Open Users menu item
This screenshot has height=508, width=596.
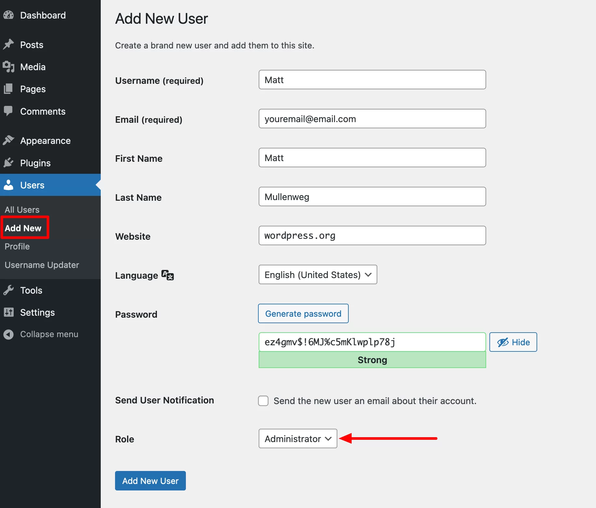[50, 185]
